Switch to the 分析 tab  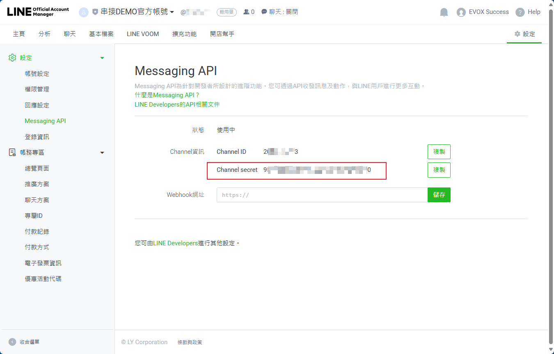point(44,34)
